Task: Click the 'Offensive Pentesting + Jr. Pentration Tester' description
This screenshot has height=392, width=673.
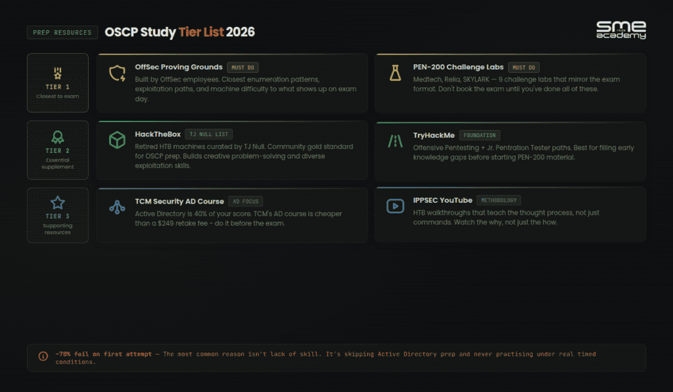Action: click(x=523, y=152)
